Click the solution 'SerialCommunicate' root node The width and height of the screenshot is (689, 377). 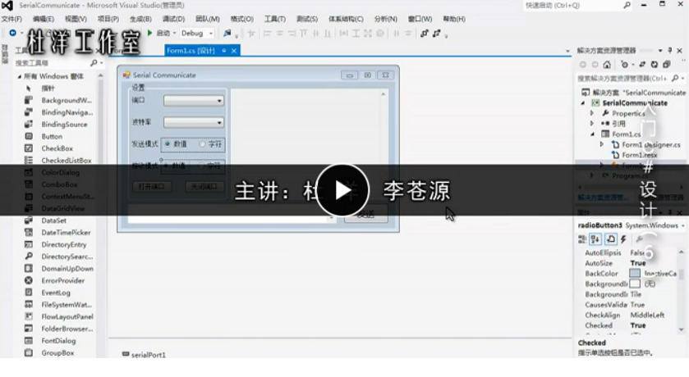coord(634,93)
